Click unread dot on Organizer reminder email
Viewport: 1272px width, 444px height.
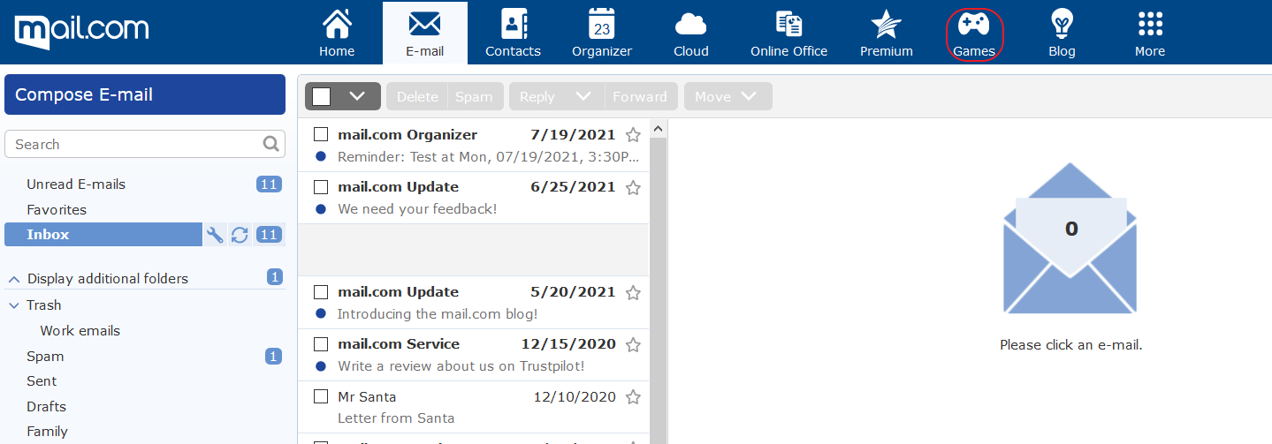[x=321, y=157]
